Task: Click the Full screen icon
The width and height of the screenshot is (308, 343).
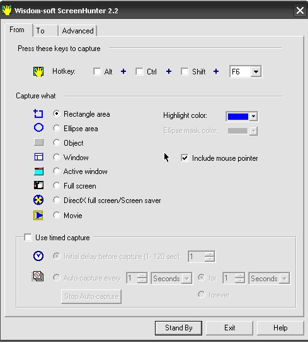Action: click(x=38, y=185)
